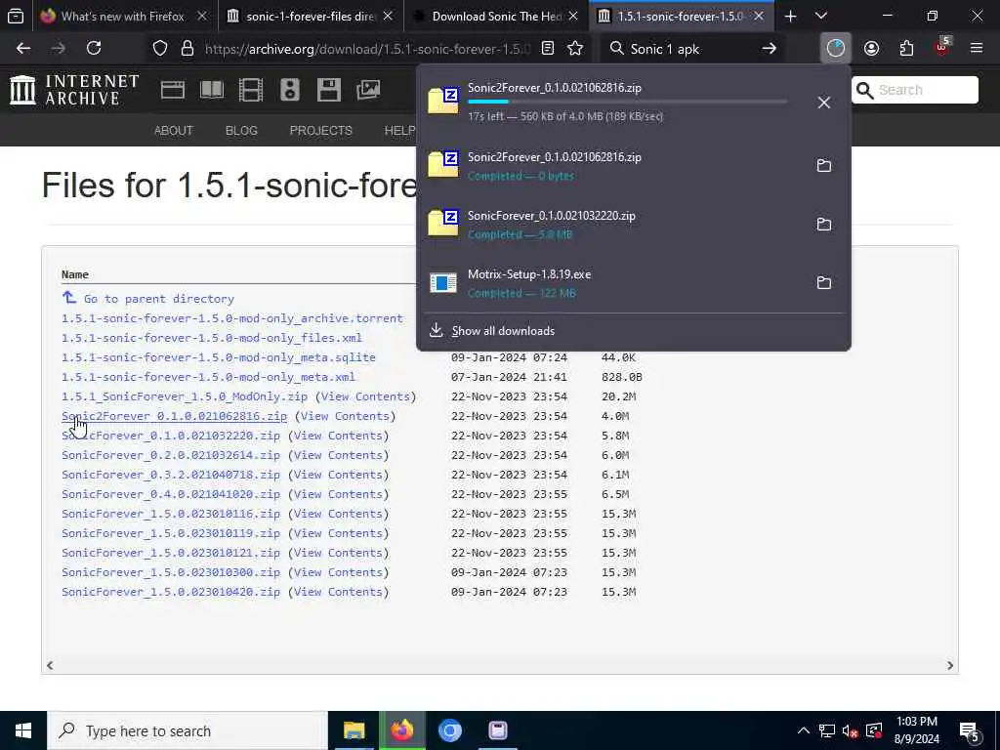Viewport: 1000px width, 750px height.
Task: Submit search with arrow in search box
Action: 770,49
